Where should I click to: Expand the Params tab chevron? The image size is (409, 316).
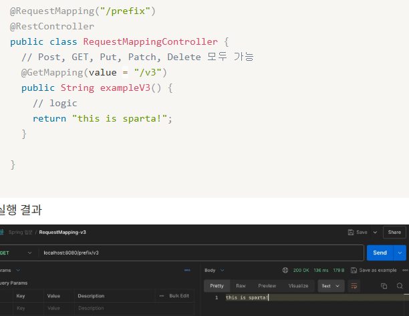click(x=18, y=270)
